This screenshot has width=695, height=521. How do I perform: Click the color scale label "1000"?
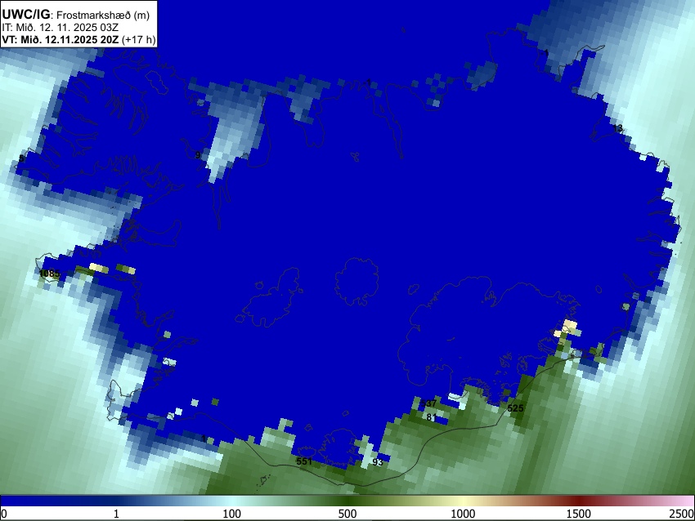(463, 514)
